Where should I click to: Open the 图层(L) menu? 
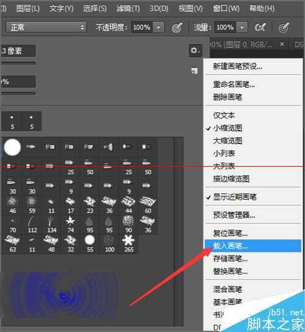pyautogui.click(x=28, y=9)
